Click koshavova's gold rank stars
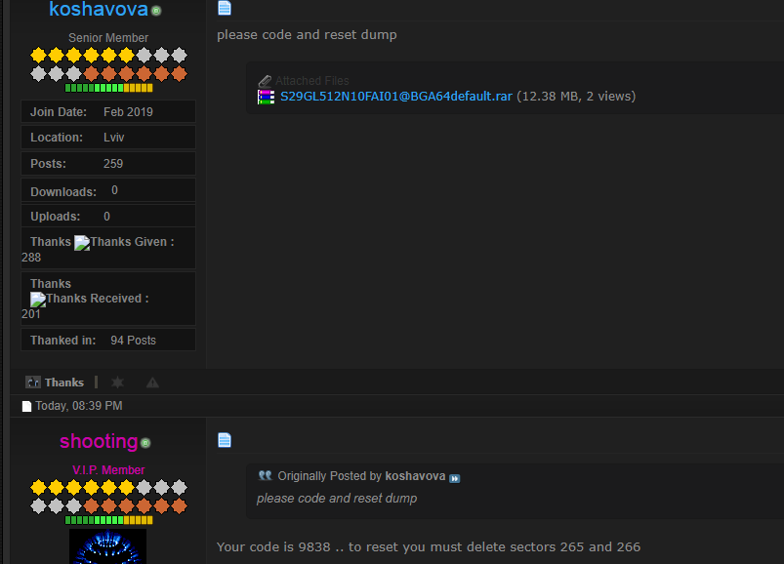This screenshot has height=564, width=784. point(83,56)
